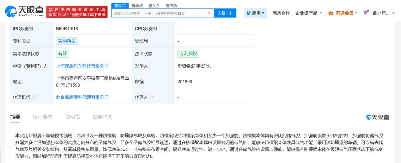Open 商务合作 link
Viewport: 401px width, 163px height.
[x=281, y=13]
